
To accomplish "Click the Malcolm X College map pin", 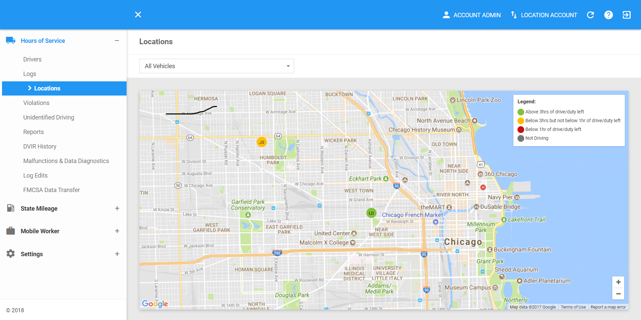I will click(x=353, y=243).
